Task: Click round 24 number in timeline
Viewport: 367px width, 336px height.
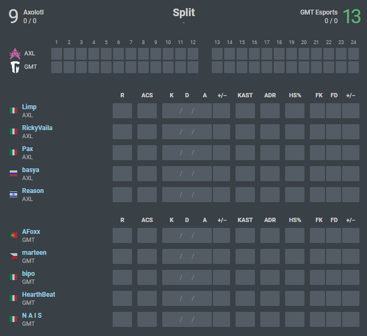Action: pyautogui.click(x=354, y=42)
